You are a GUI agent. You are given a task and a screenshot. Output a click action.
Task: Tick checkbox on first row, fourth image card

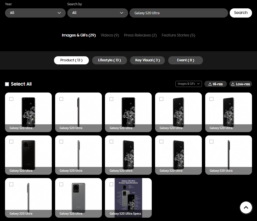coord(161,99)
